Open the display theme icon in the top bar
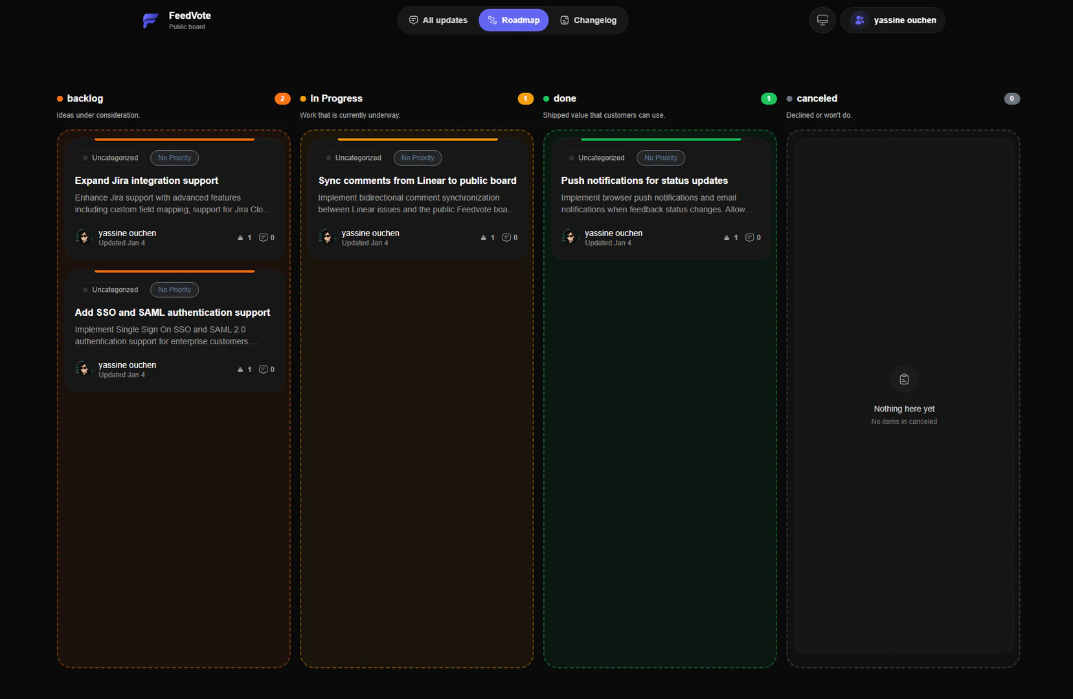Screen dimensions: 1073x699 click(822, 20)
